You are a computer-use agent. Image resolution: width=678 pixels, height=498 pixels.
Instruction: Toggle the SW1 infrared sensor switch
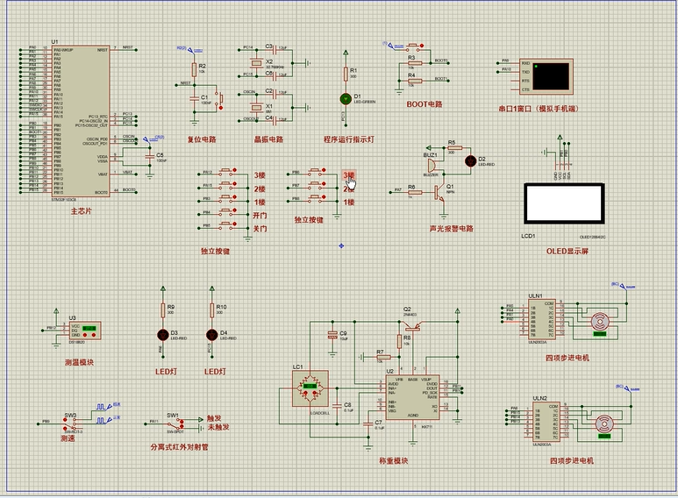174,423
